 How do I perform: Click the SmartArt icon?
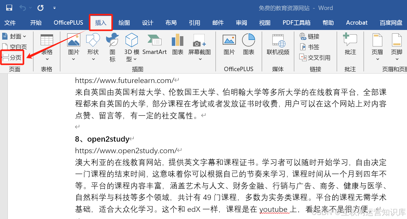click(x=154, y=40)
